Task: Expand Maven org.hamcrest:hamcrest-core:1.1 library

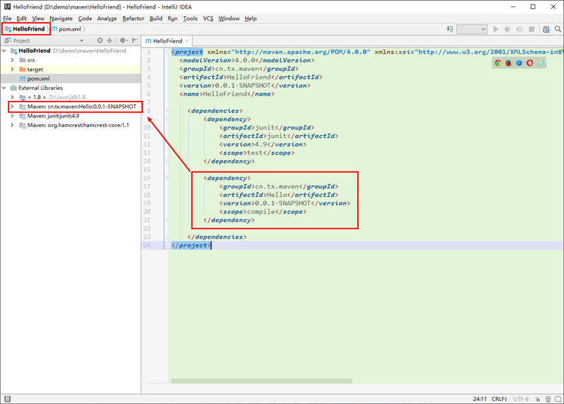Action: [12, 126]
